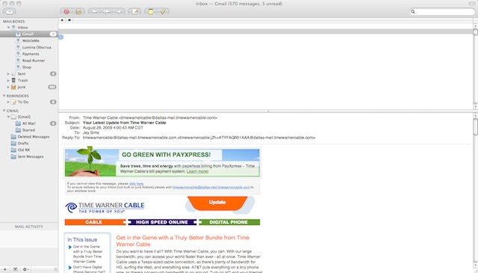Screen dimensions: 478x273
Task: Click the search field in toolbar
Action: (x=442, y=12)
